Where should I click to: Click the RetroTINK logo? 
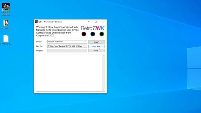[x=93, y=28]
